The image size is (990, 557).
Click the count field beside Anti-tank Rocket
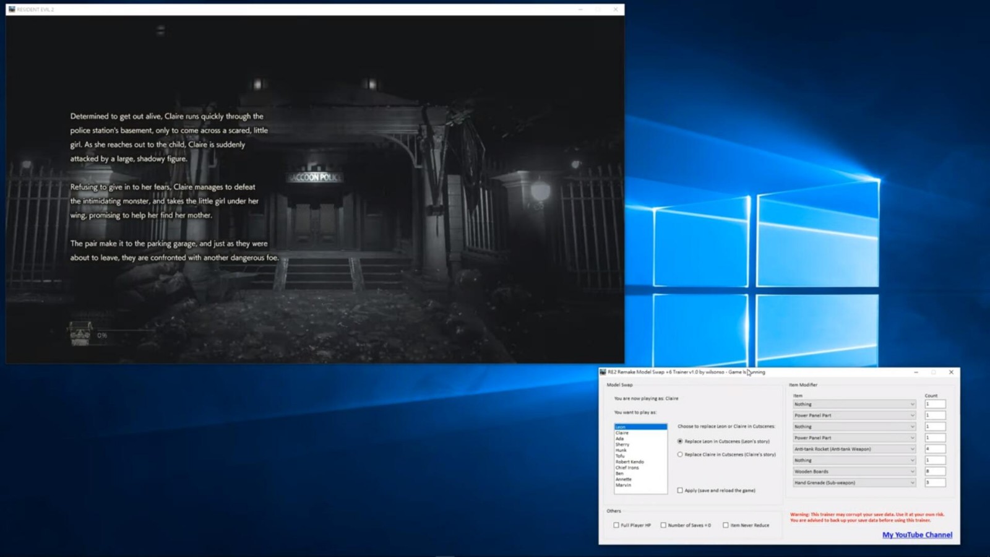[934, 449]
